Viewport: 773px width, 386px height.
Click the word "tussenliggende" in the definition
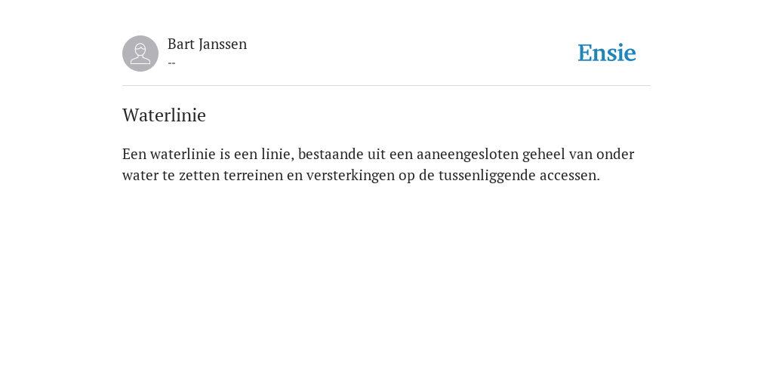pyautogui.click(x=487, y=176)
